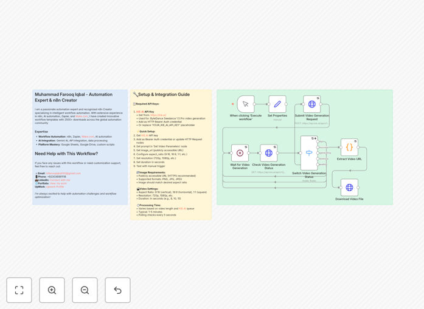Click the Download Video File input handle
The height and width of the screenshot is (309, 424).
(341, 188)
